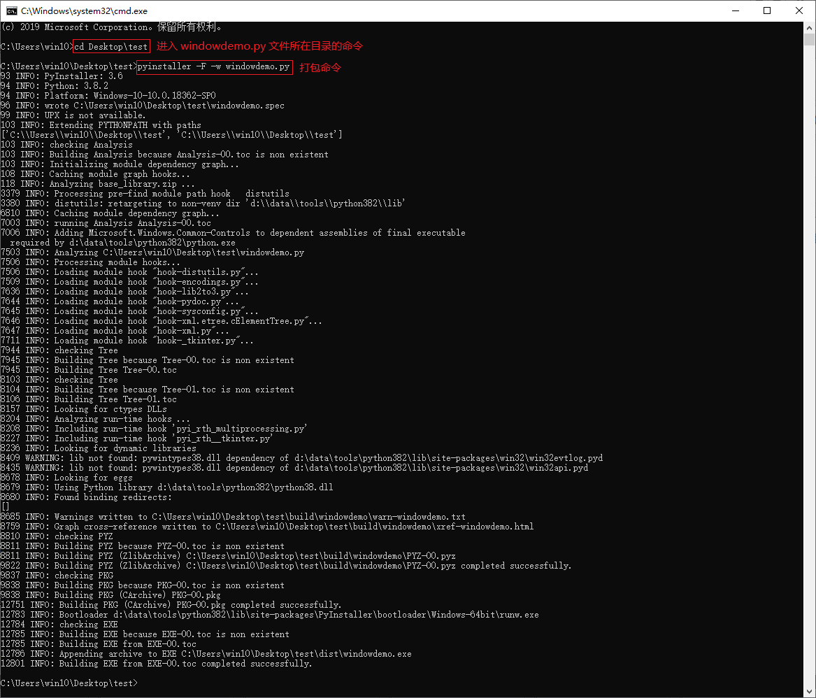This screenshot has height=698, width=816.
Task: Click the 'pyi_rth_multiprocessing.py' hook line
Action: [x=154, y=429]
